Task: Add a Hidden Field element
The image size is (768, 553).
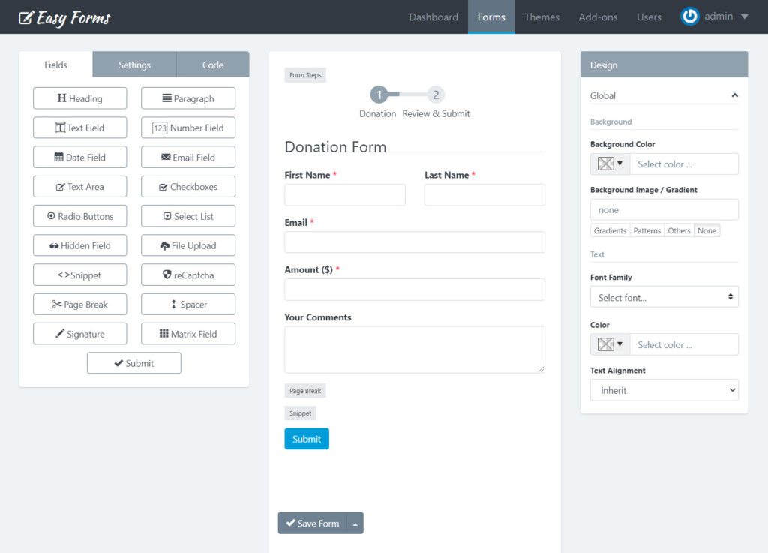Action: tap(80, 245)
